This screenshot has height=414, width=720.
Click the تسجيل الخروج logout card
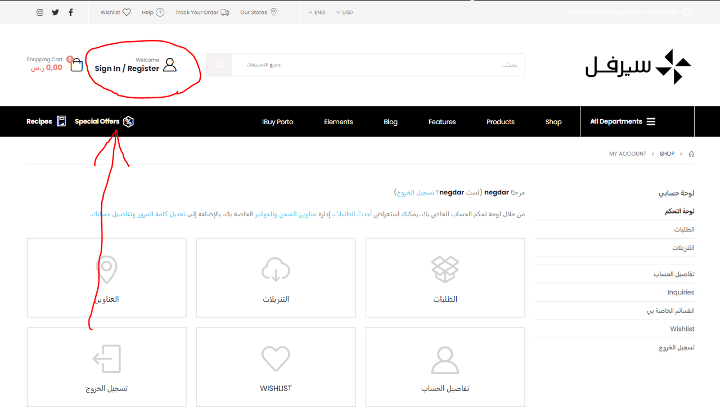pyautogui.click(x=107, y=367)
